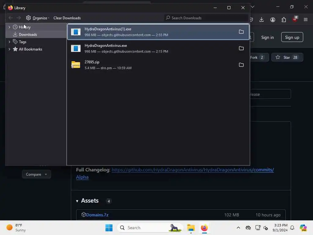Click the HydraDragonAntivirus.exe file icon
Screen dimensions: 313x235
(76, 48)
